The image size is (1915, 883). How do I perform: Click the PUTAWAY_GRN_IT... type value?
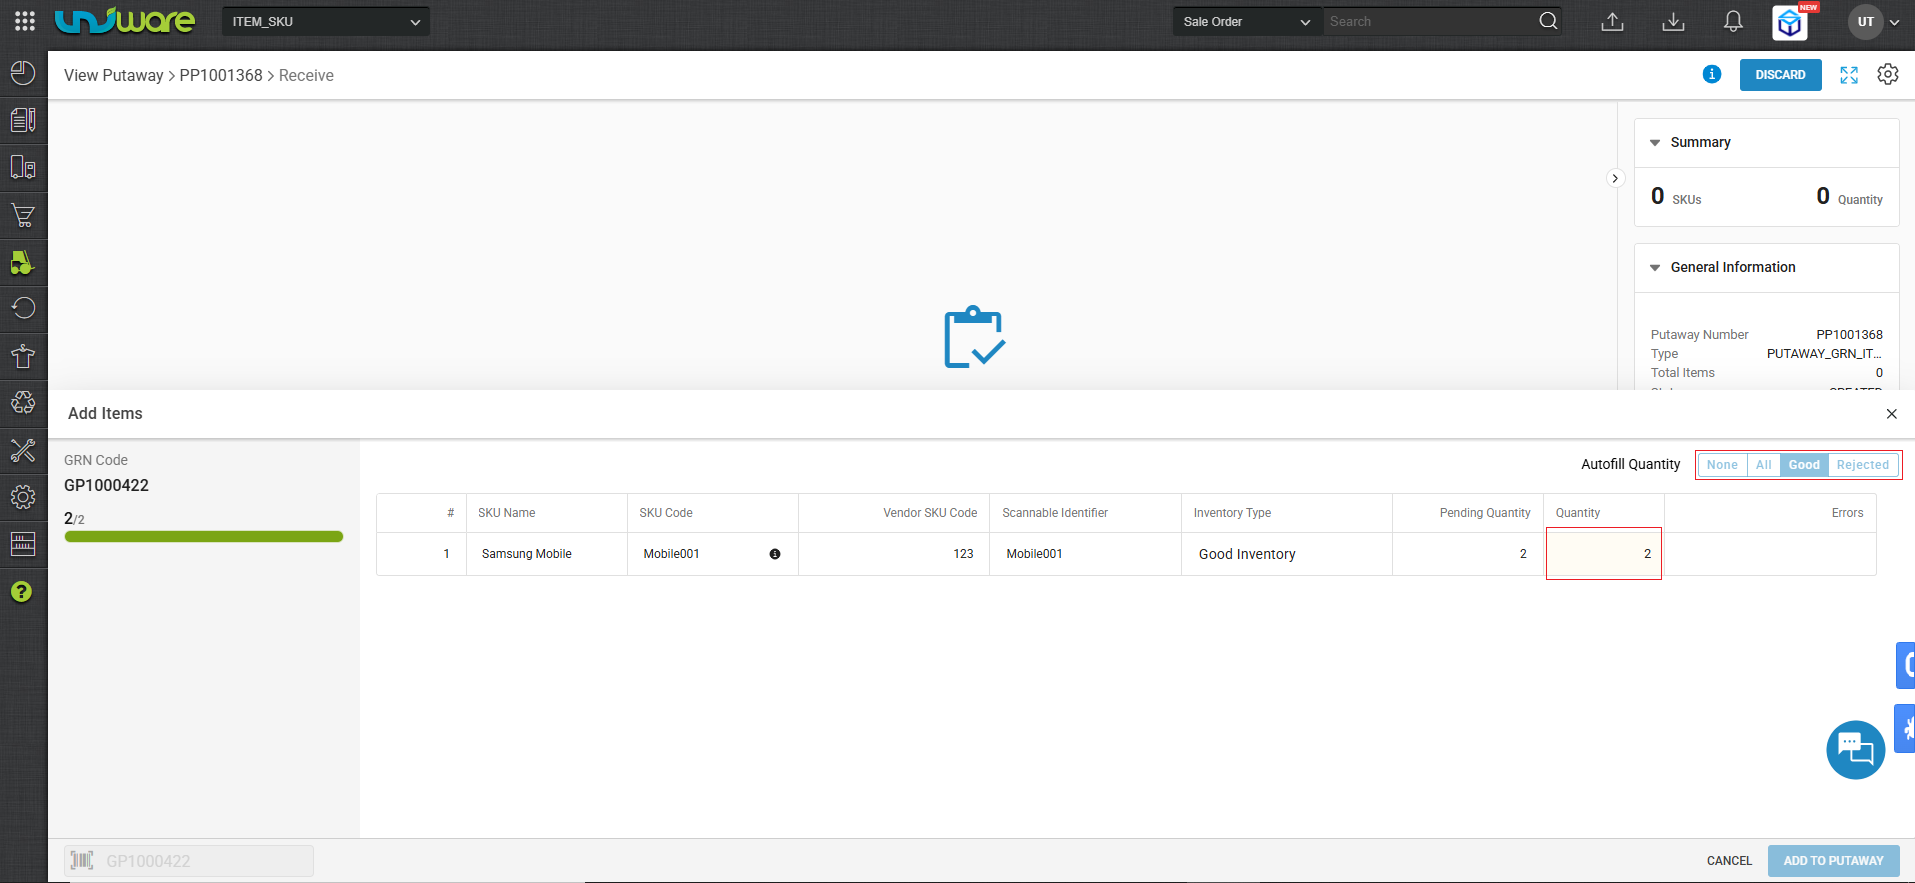(1824, 354)
